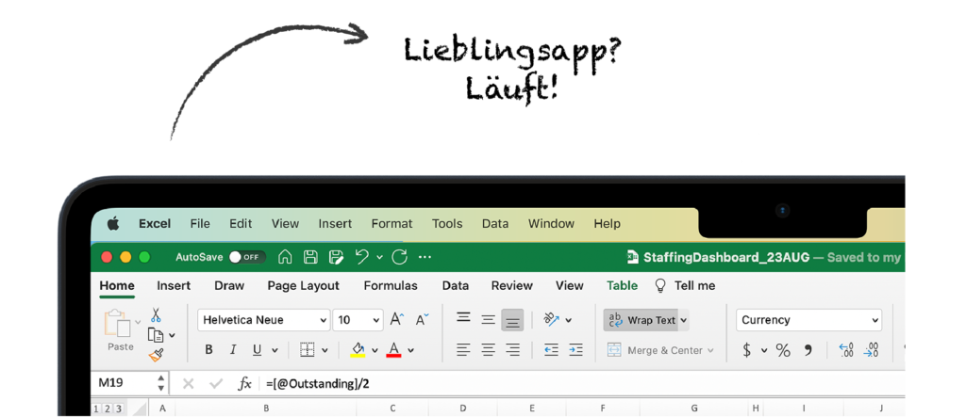Click the Redo circular arrow
The image size is (966, 417).
[x=400, y=257]
